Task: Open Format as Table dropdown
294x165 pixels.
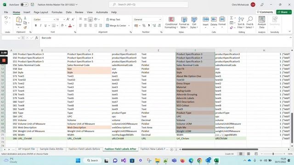Action: pyautogui.click(x=184, y=22)
